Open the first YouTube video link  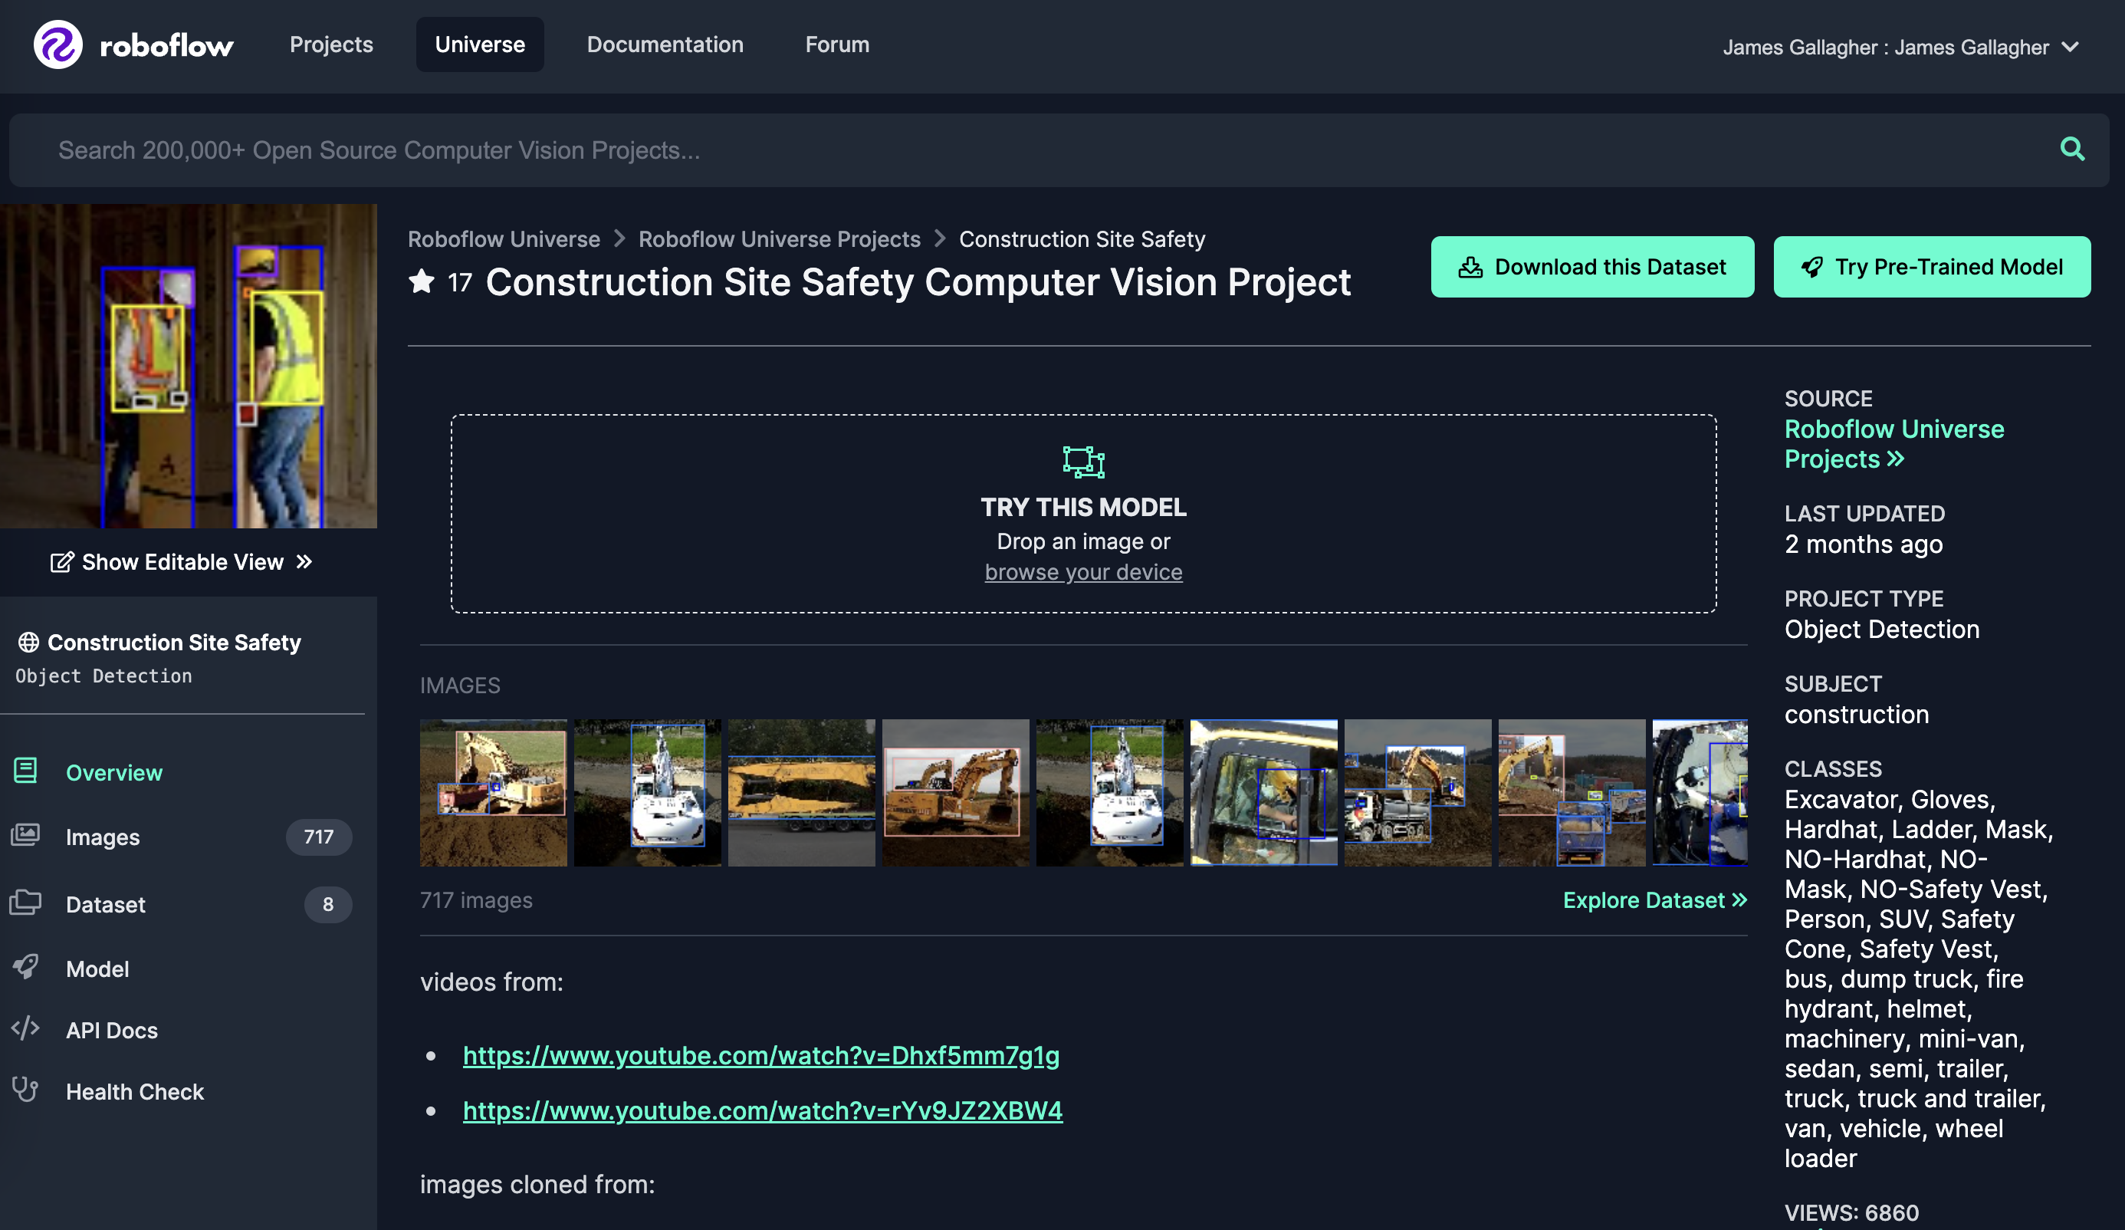click(x=760, y=1054)
